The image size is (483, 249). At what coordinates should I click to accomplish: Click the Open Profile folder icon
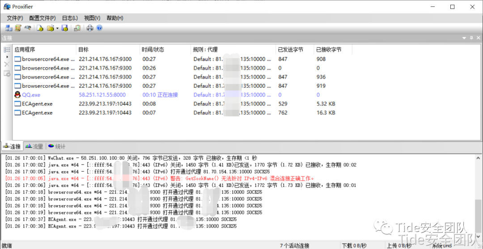50,28
